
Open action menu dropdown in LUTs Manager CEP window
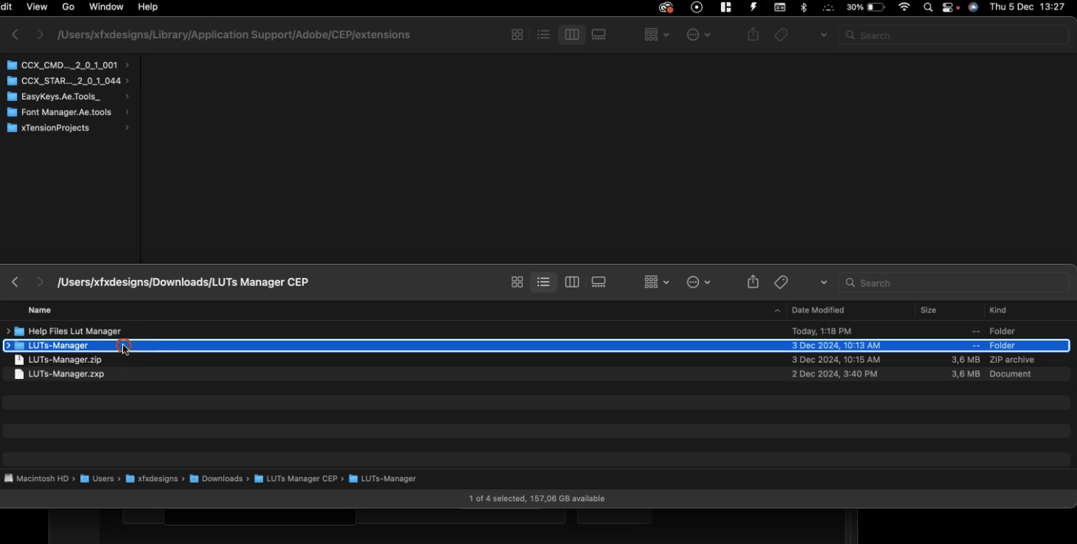tap(698, 282)
